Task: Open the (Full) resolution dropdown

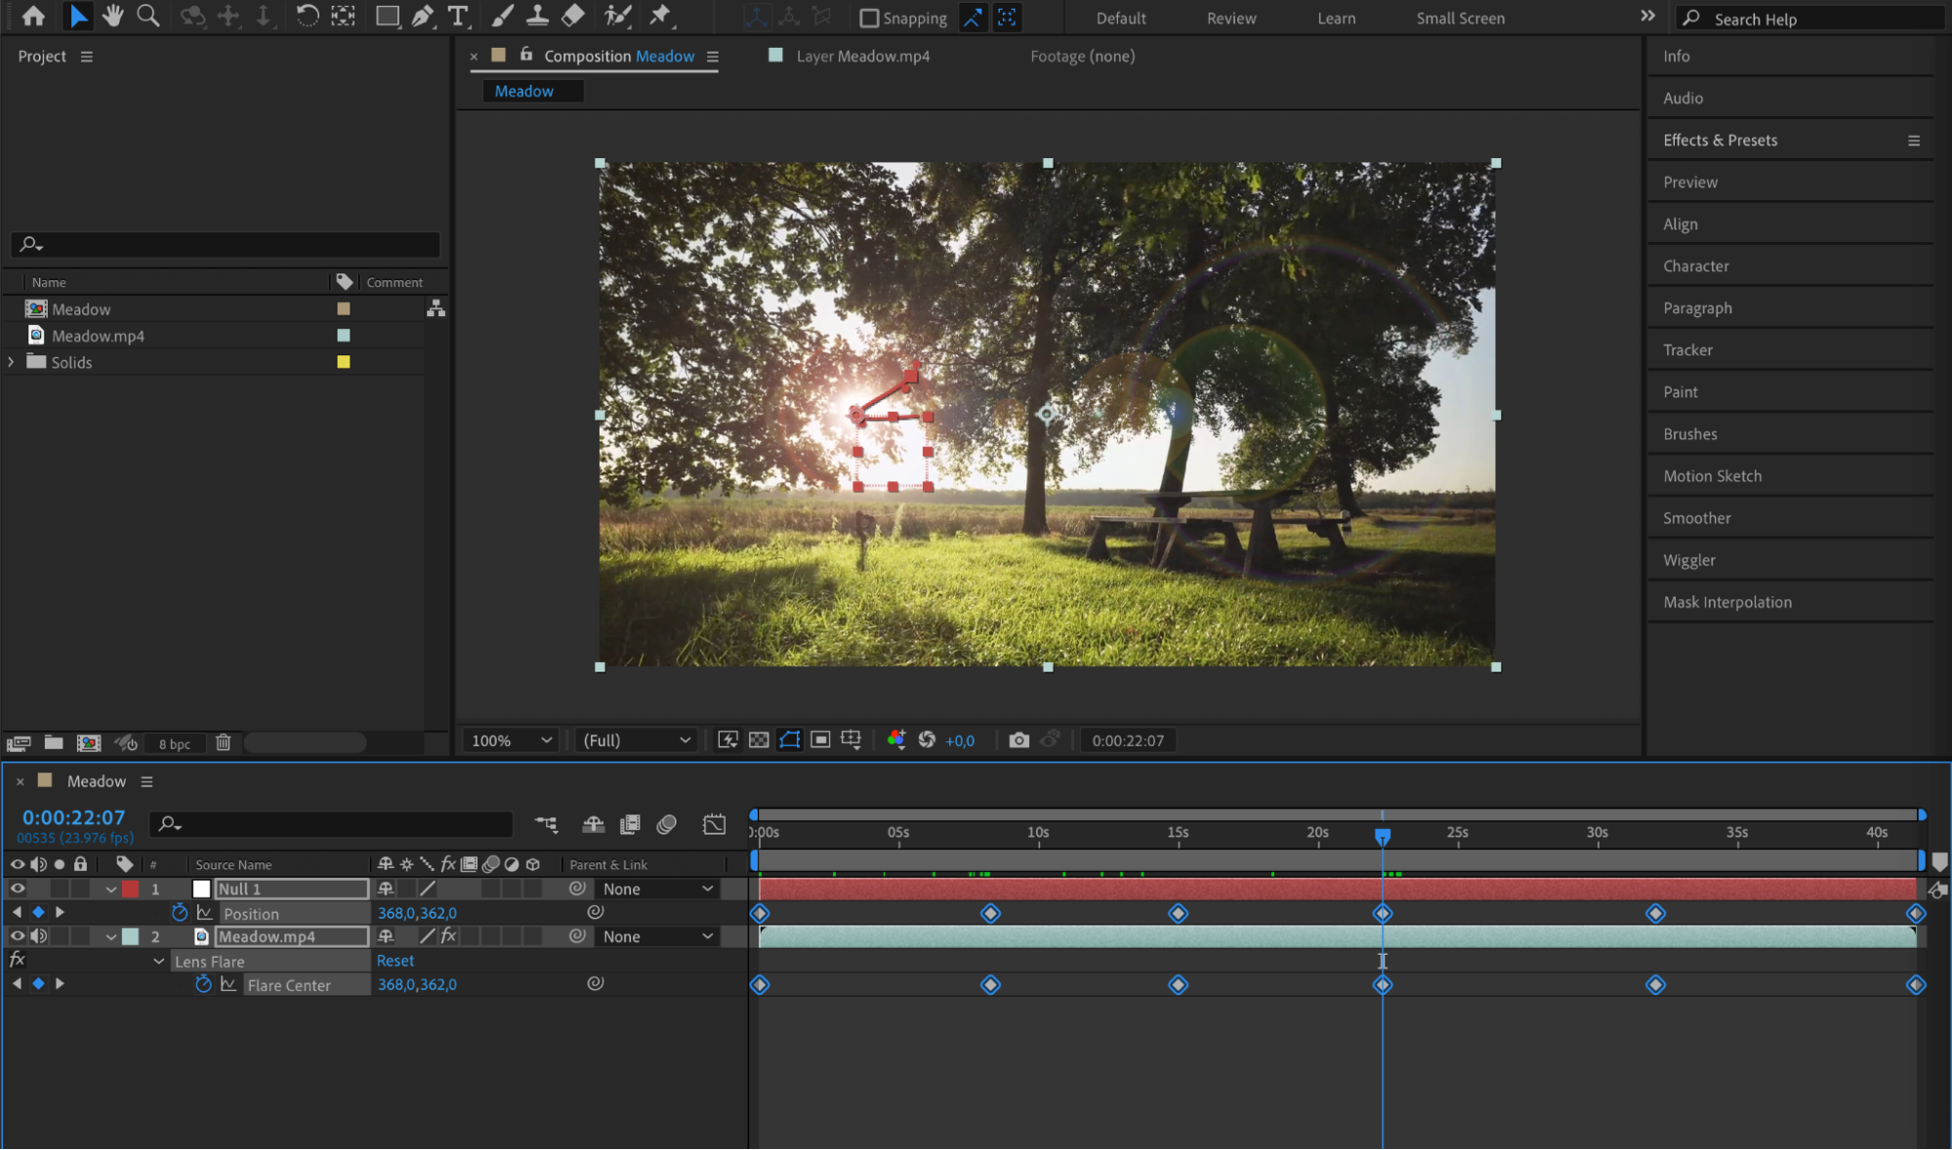Action: [636, 740]
